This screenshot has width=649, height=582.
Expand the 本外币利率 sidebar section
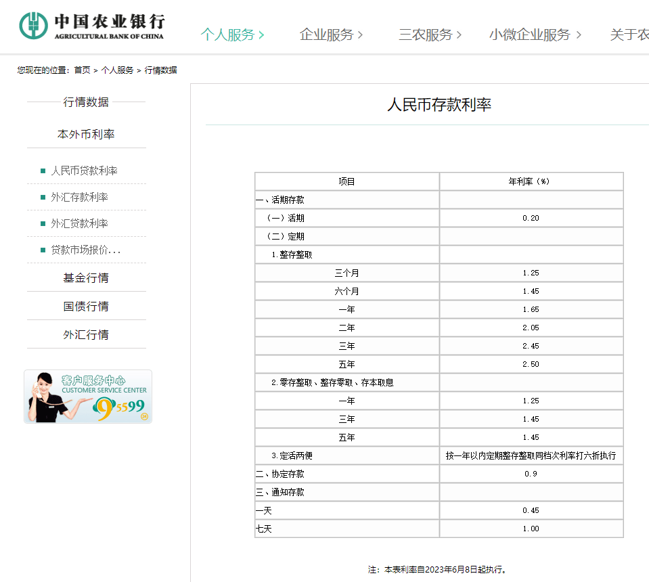[86, 135]
